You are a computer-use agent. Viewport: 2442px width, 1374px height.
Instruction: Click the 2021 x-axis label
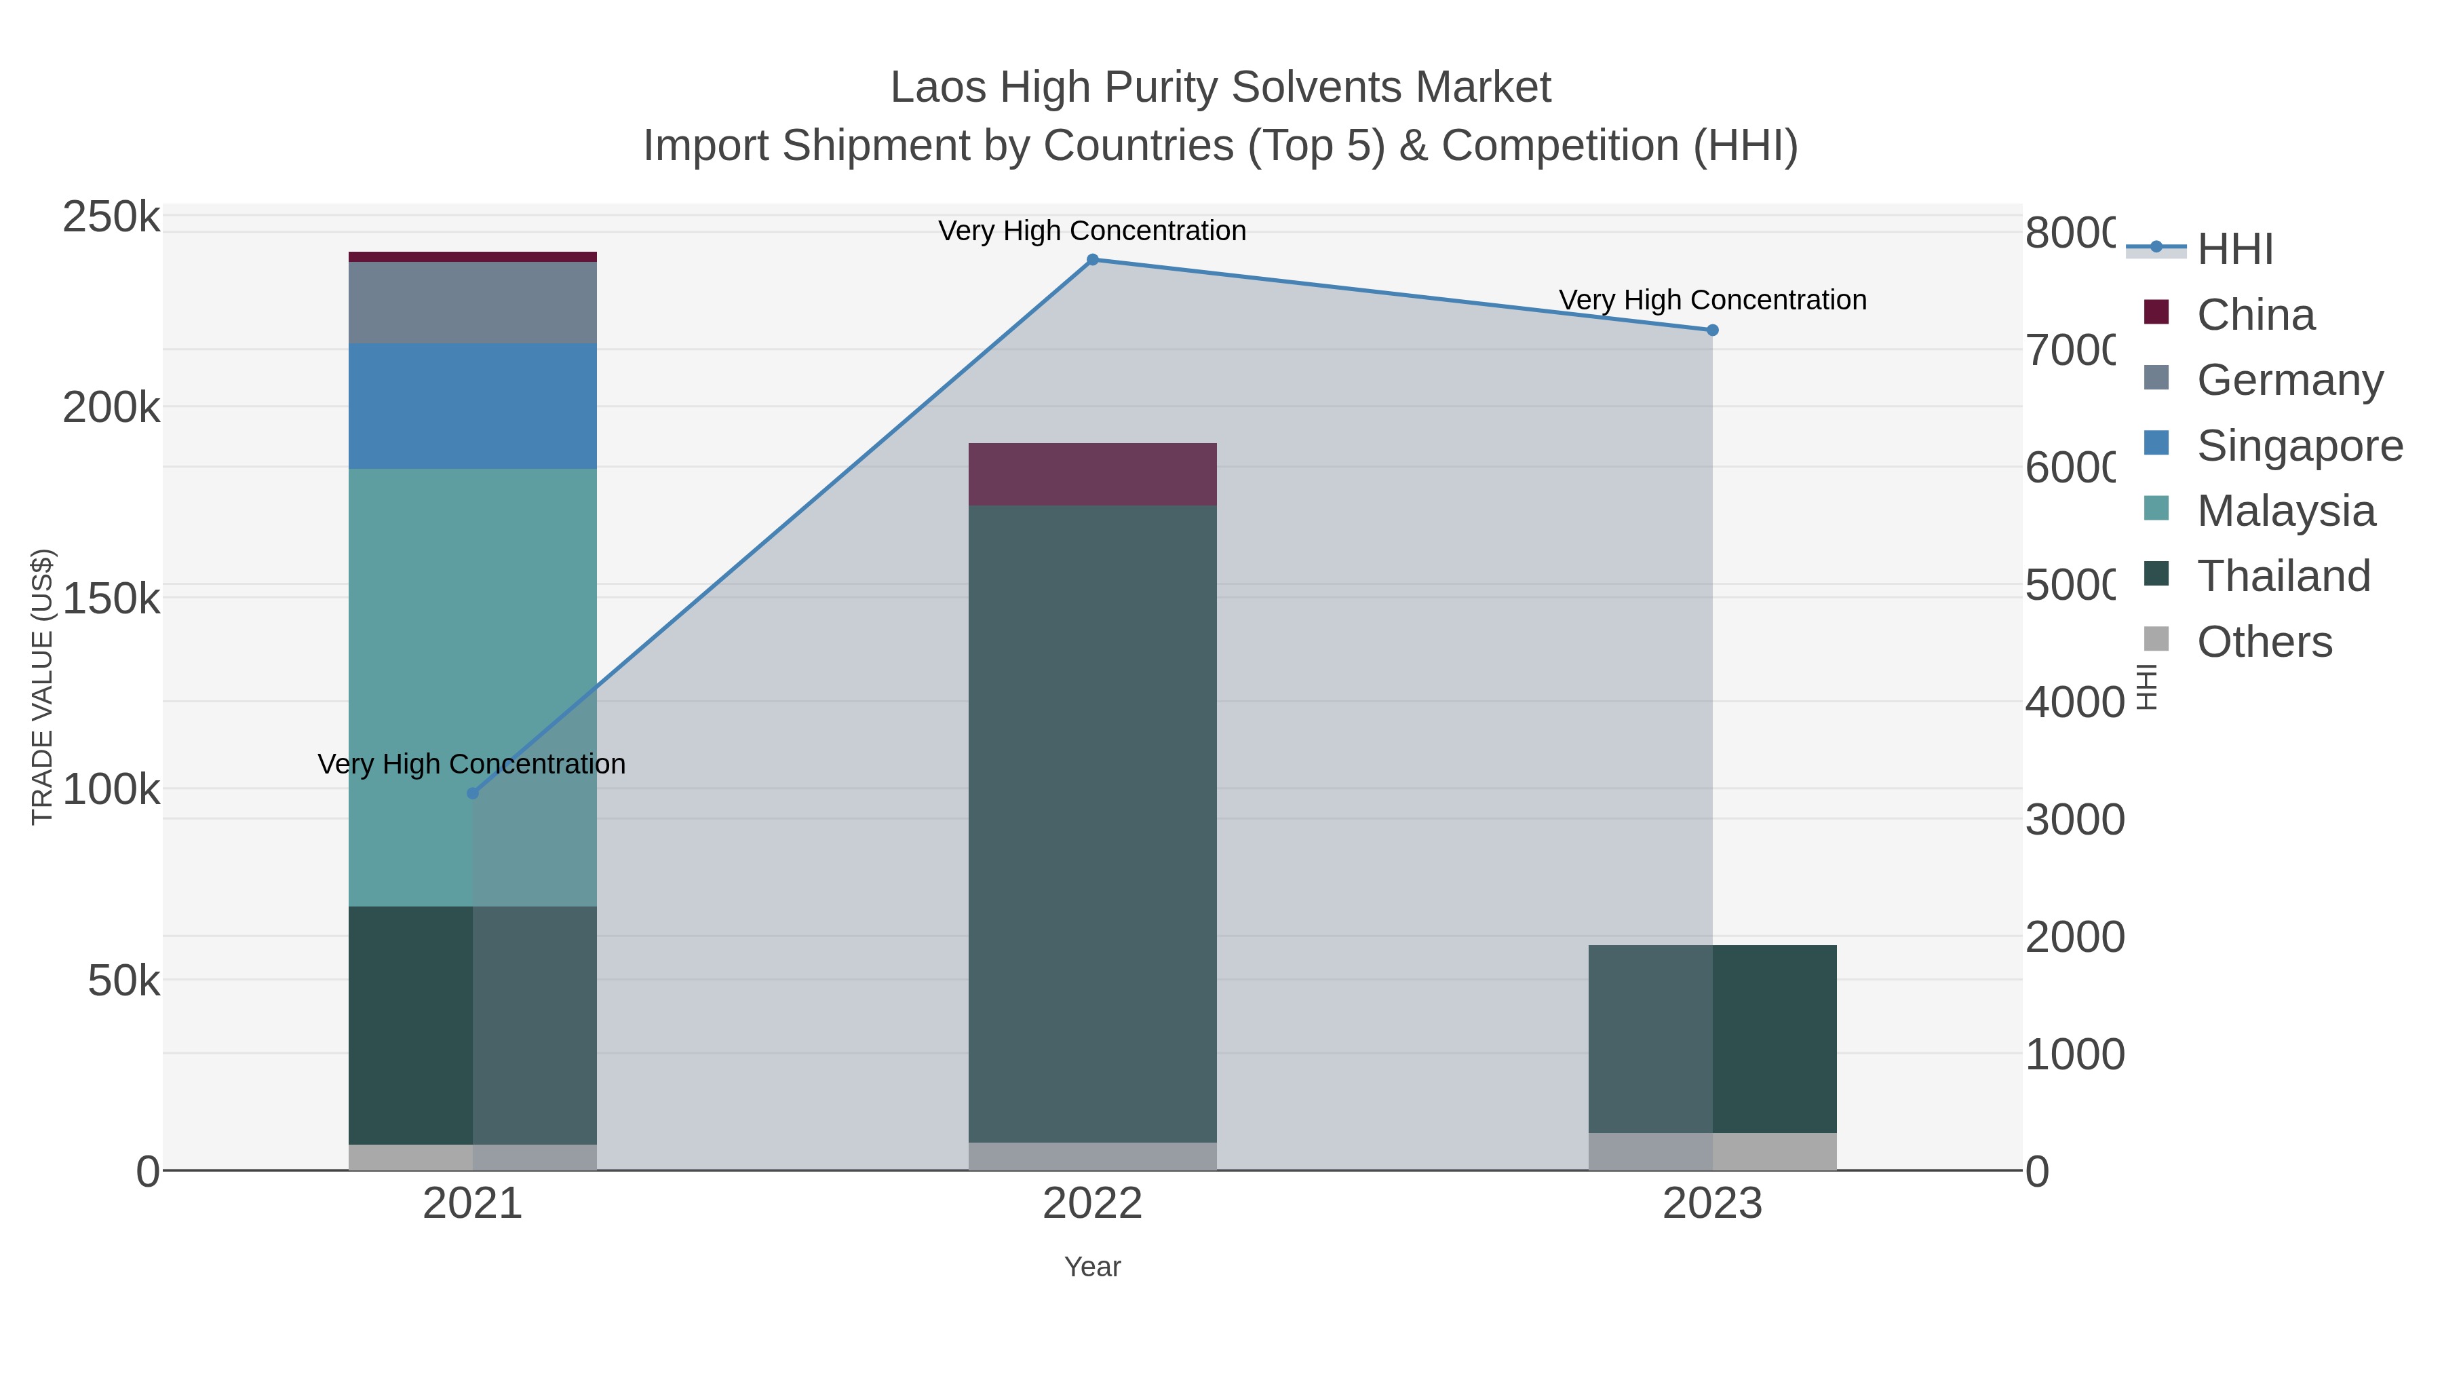tap(473, 1204)
